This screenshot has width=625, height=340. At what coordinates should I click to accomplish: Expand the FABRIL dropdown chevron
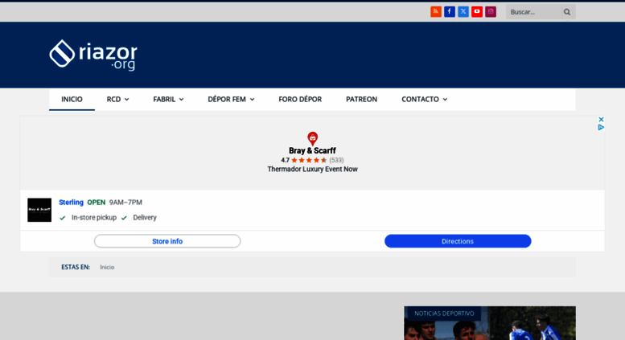[x=181, y=100]
